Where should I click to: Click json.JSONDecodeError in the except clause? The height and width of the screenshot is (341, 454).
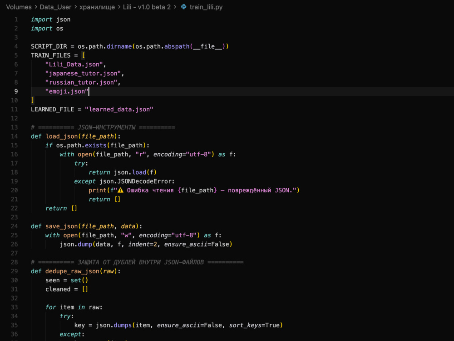(x=135, y=181)
